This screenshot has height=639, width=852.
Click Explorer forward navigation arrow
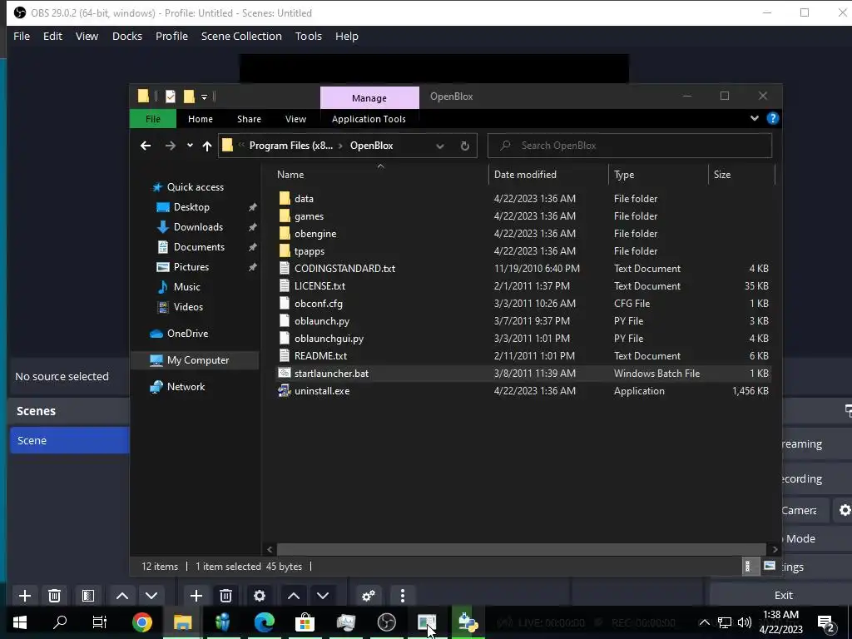tap(170, 146)
